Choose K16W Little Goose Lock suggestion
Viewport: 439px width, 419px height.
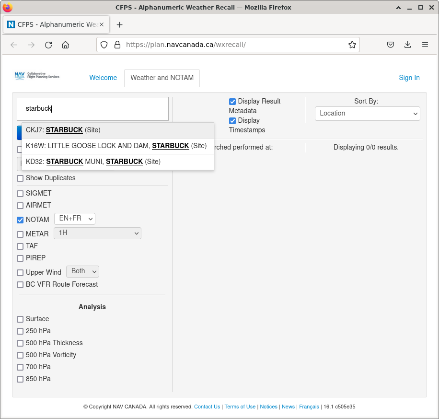click(x=118, y=146)
